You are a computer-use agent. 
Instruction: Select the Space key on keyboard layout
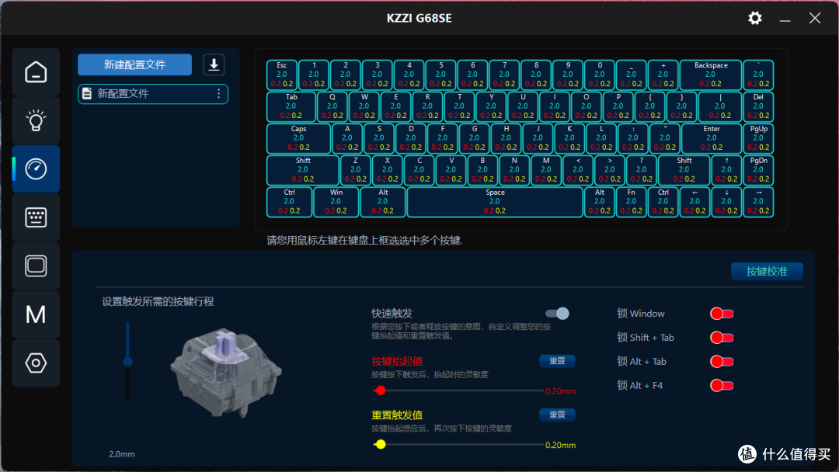495,202
